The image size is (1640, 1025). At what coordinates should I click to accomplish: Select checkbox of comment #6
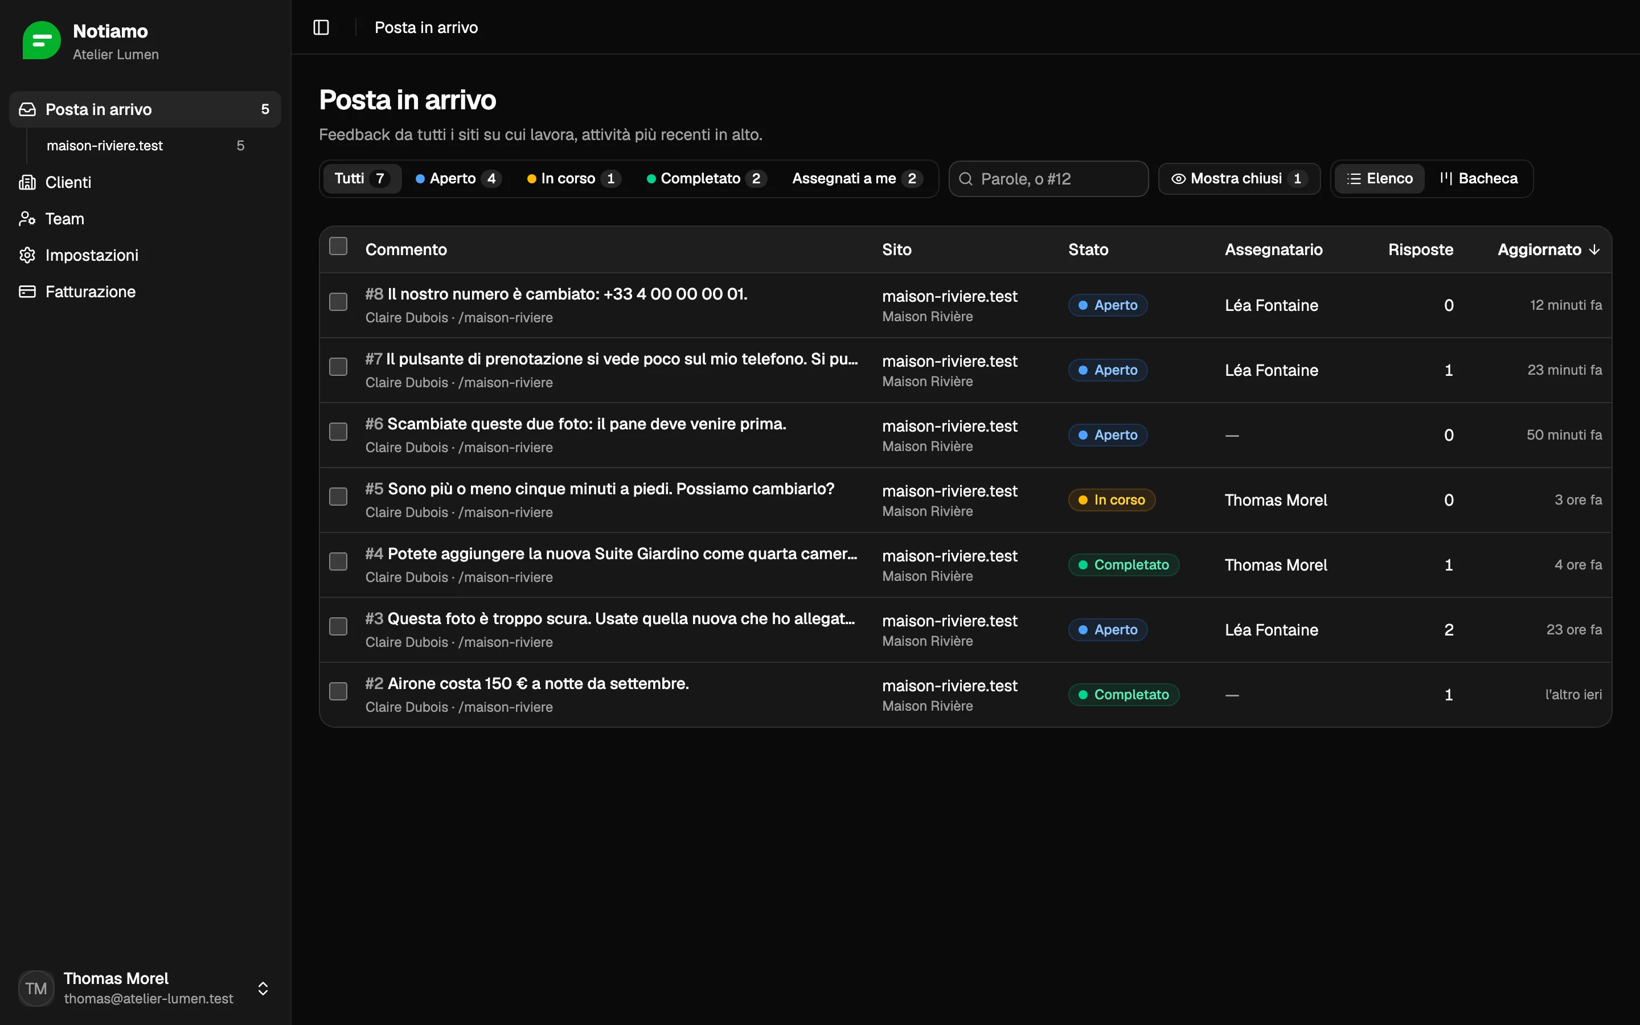tap(338, 432)
